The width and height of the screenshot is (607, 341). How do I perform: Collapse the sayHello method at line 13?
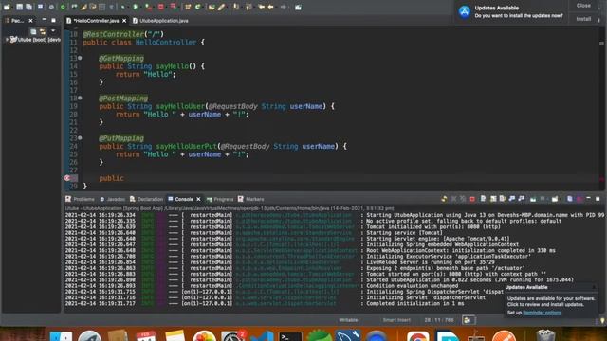tap(80, 58)
